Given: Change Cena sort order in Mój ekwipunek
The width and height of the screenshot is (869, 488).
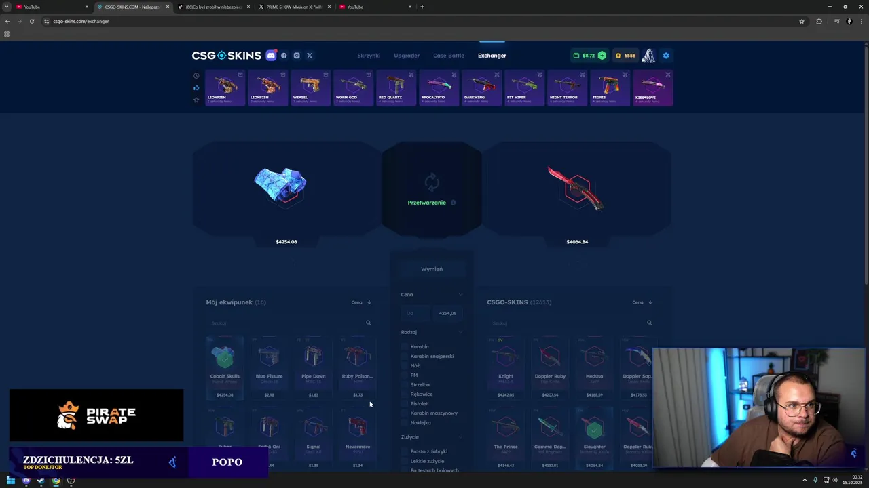Looking at the screenshot, I should click(361, 302).
